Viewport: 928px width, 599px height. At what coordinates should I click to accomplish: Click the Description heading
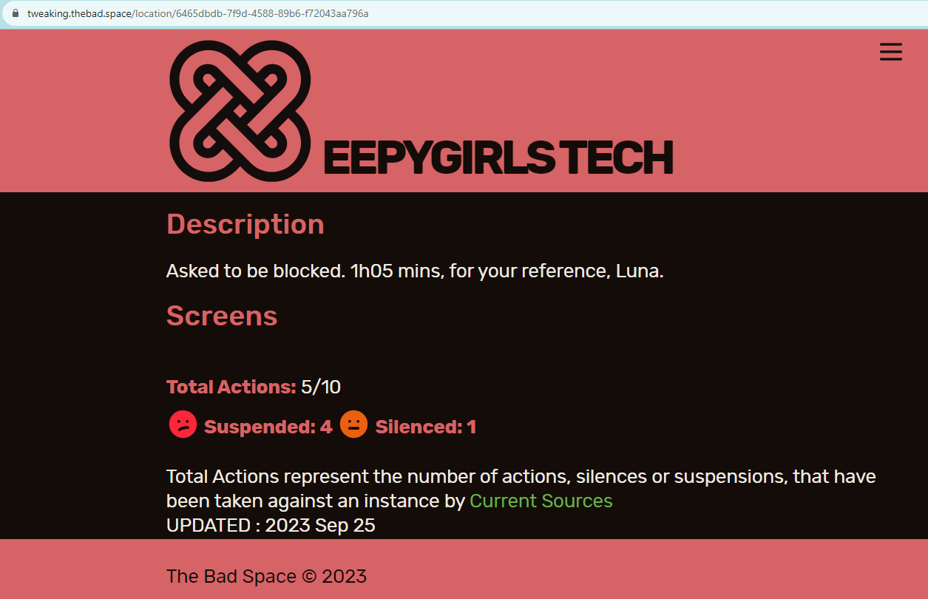(245, 224)
